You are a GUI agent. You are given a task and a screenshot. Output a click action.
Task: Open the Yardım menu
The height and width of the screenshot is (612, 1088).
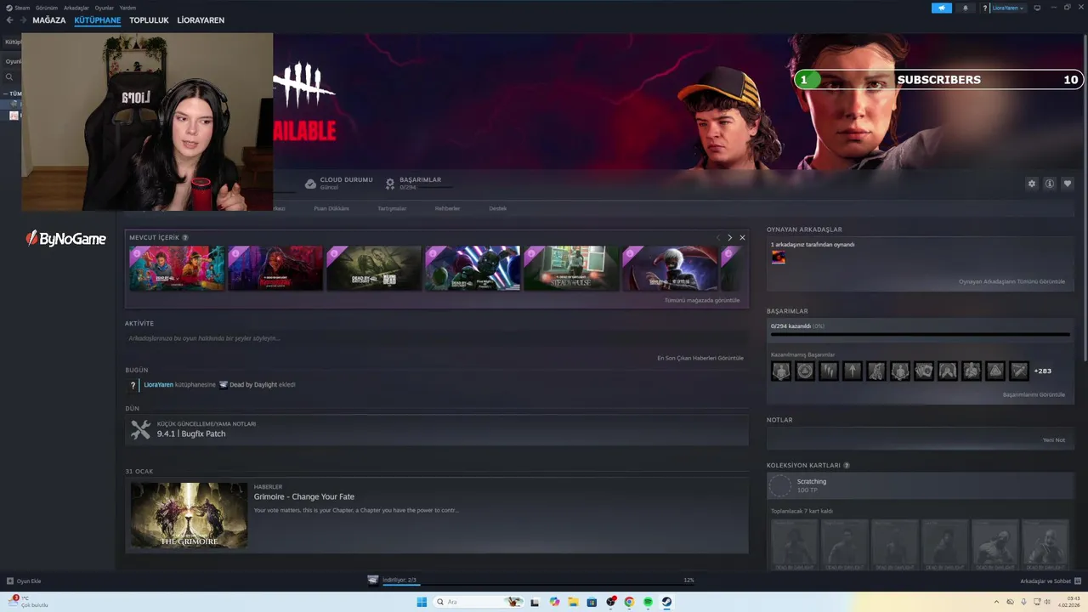point(127,8)
